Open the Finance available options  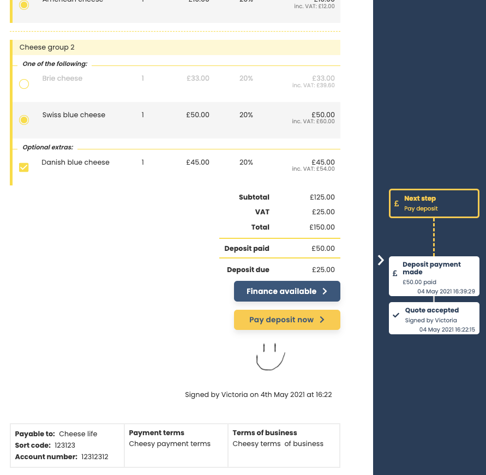click(286, 291)
